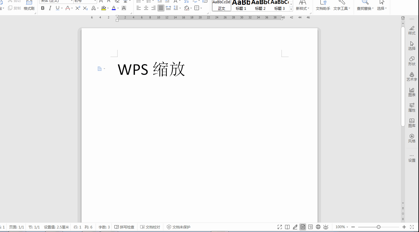The height and width of the screenshot is (232, 419).
Task: Open 艺术字 word art panel
Action: click(x=412, y=77)
